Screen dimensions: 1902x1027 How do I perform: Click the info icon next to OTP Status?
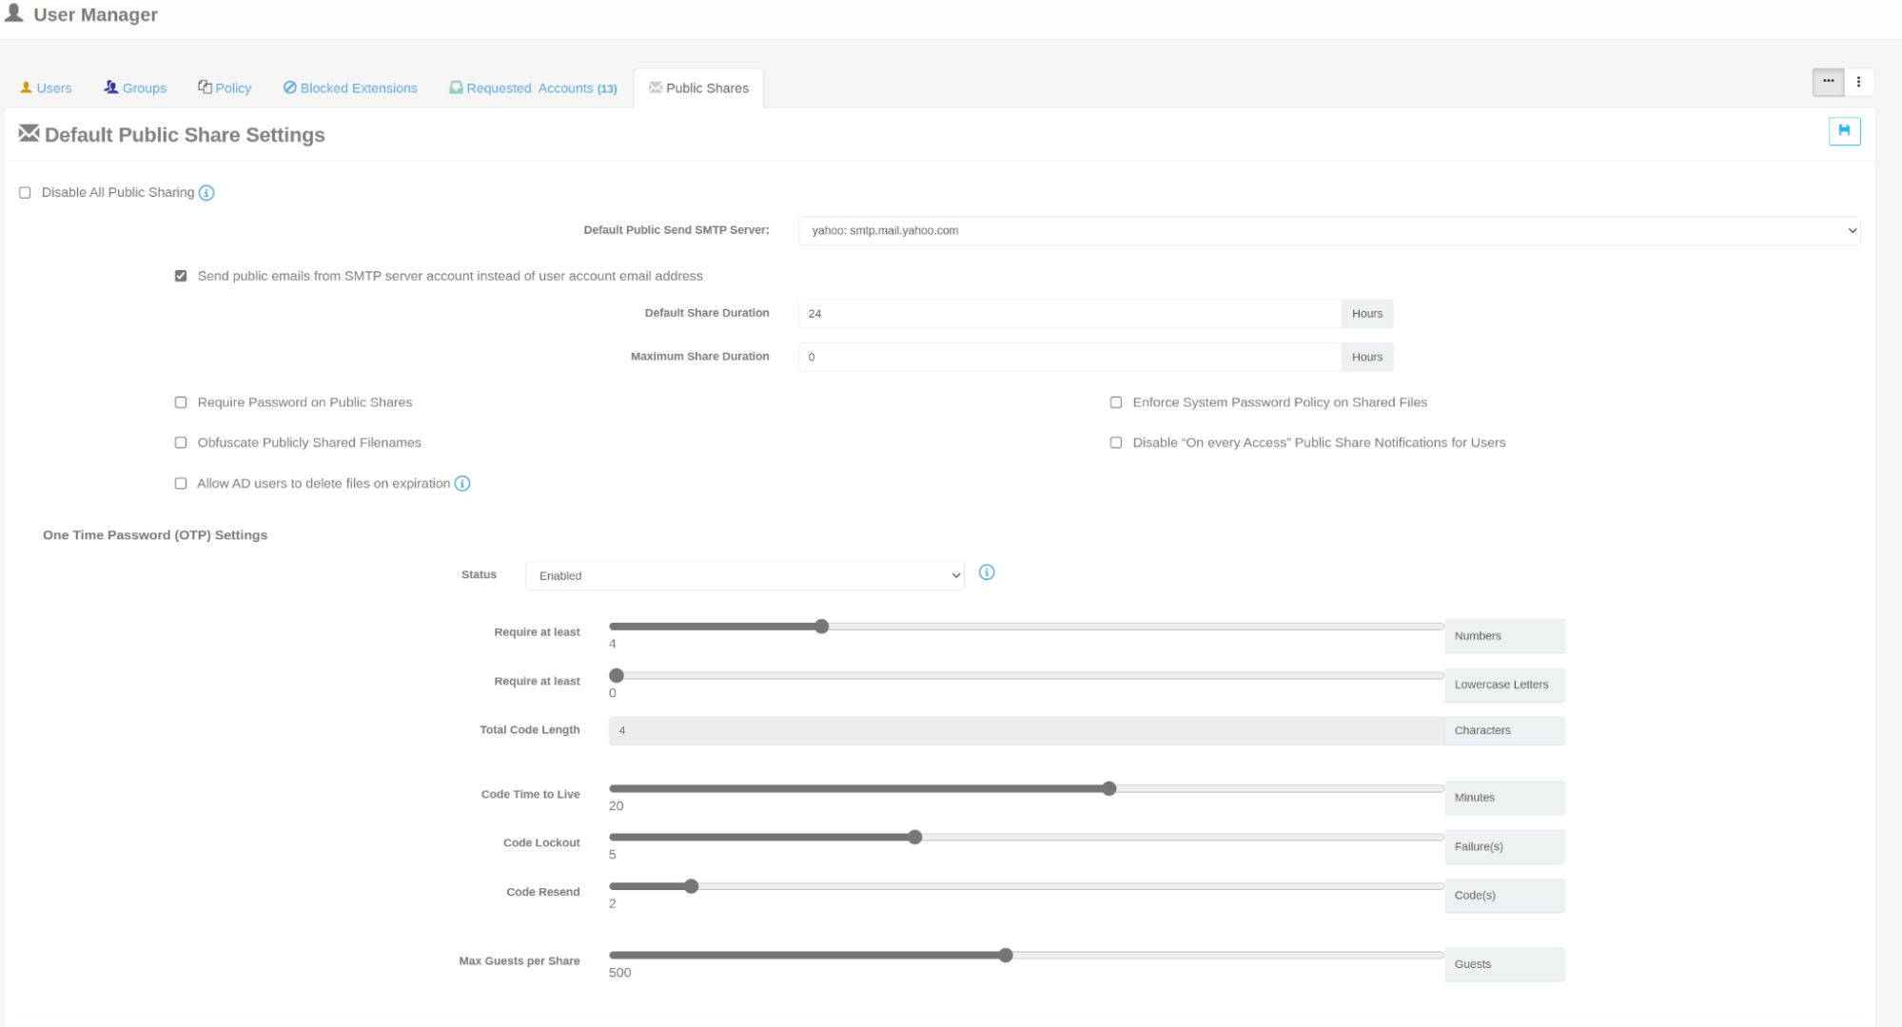click(986, 572)
